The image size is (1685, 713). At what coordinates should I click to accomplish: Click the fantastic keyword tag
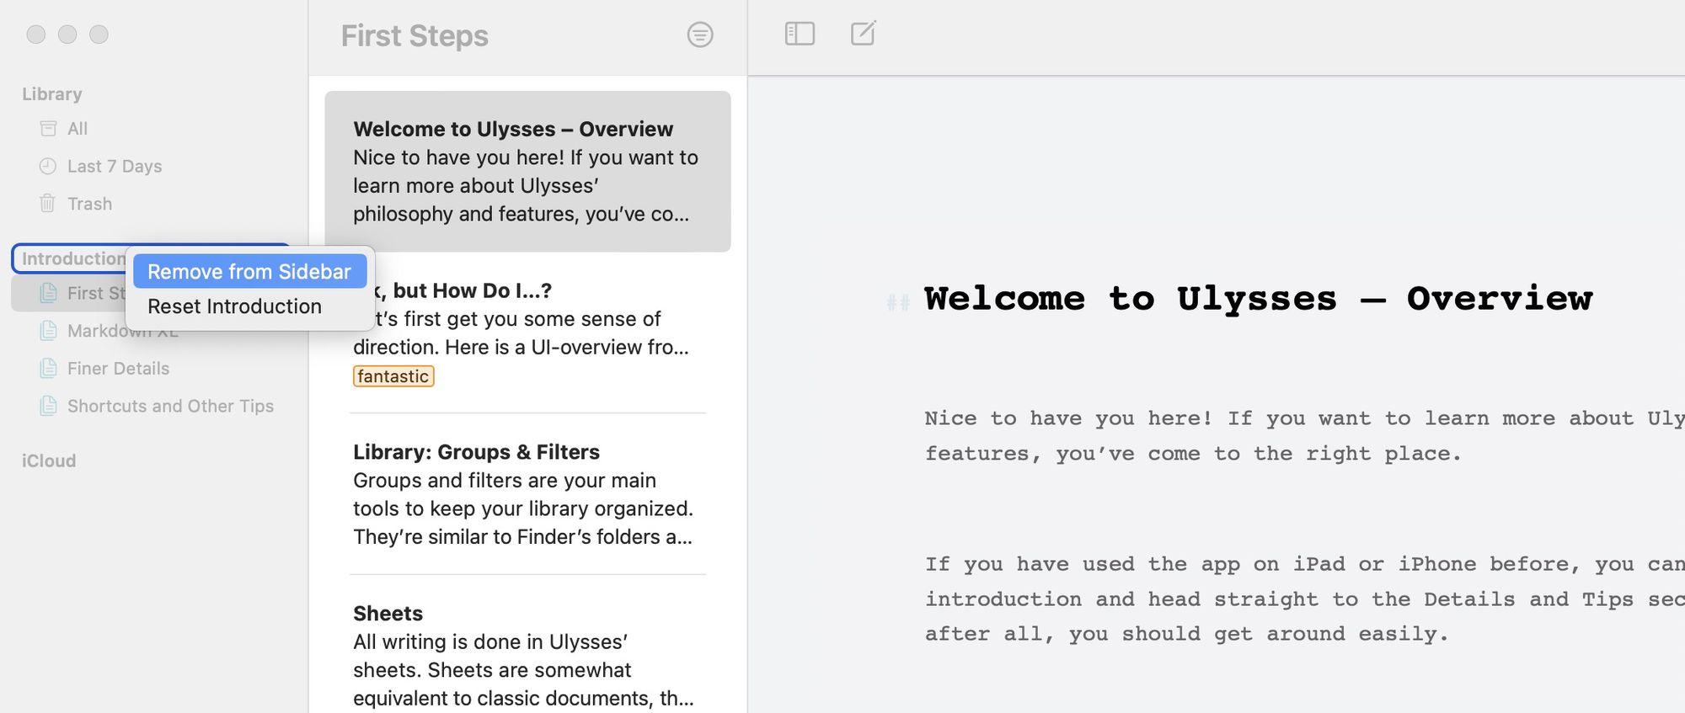(x=393, y=376)
